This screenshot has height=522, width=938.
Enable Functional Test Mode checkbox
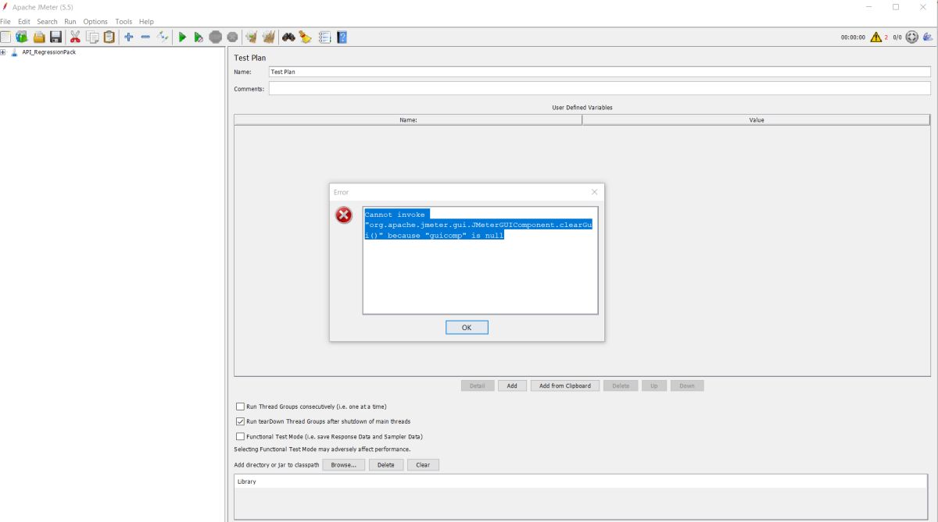(x=240, y=436)
